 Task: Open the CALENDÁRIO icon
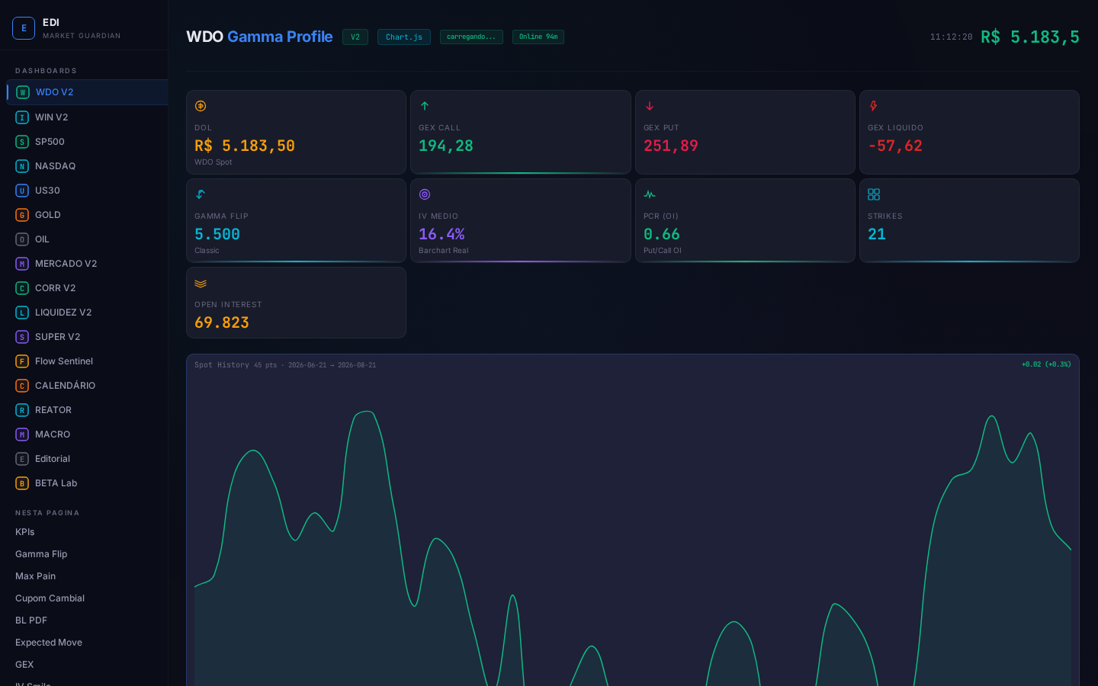click(22, 386)
